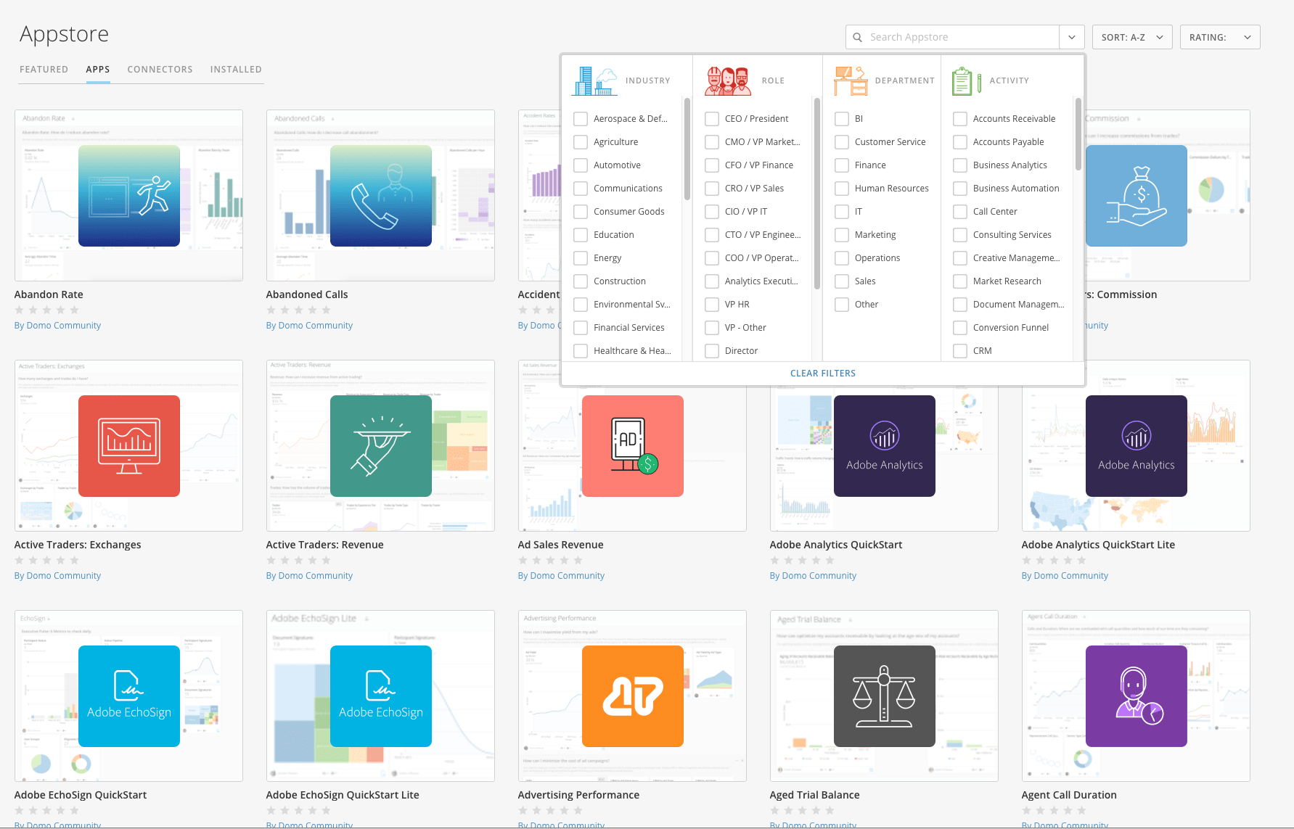Open the SORT: A-Z dropdown
The image size is (1294, 829).
[x=1131, y=36]
